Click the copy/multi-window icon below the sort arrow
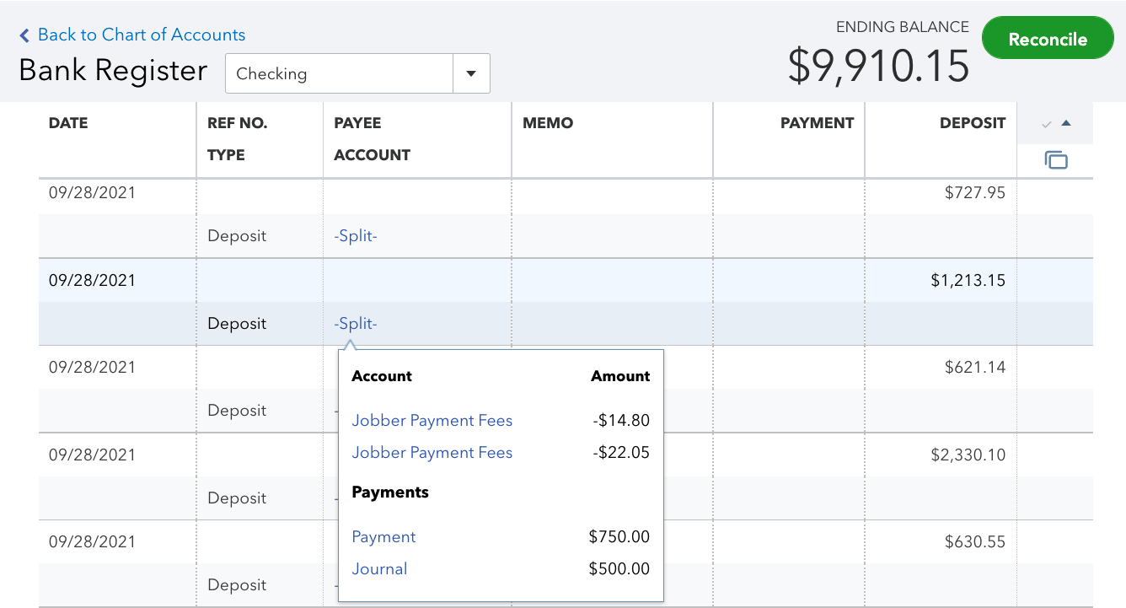The height and width of the screenshot is (608, 1126). (x=1055, y=160)
